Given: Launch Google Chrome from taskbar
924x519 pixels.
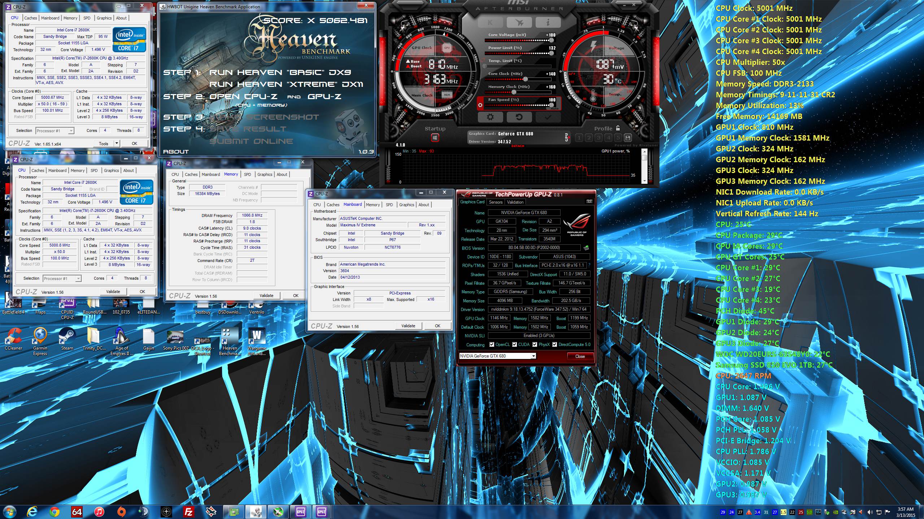Looking at the screenshot, I should point(55,512).
